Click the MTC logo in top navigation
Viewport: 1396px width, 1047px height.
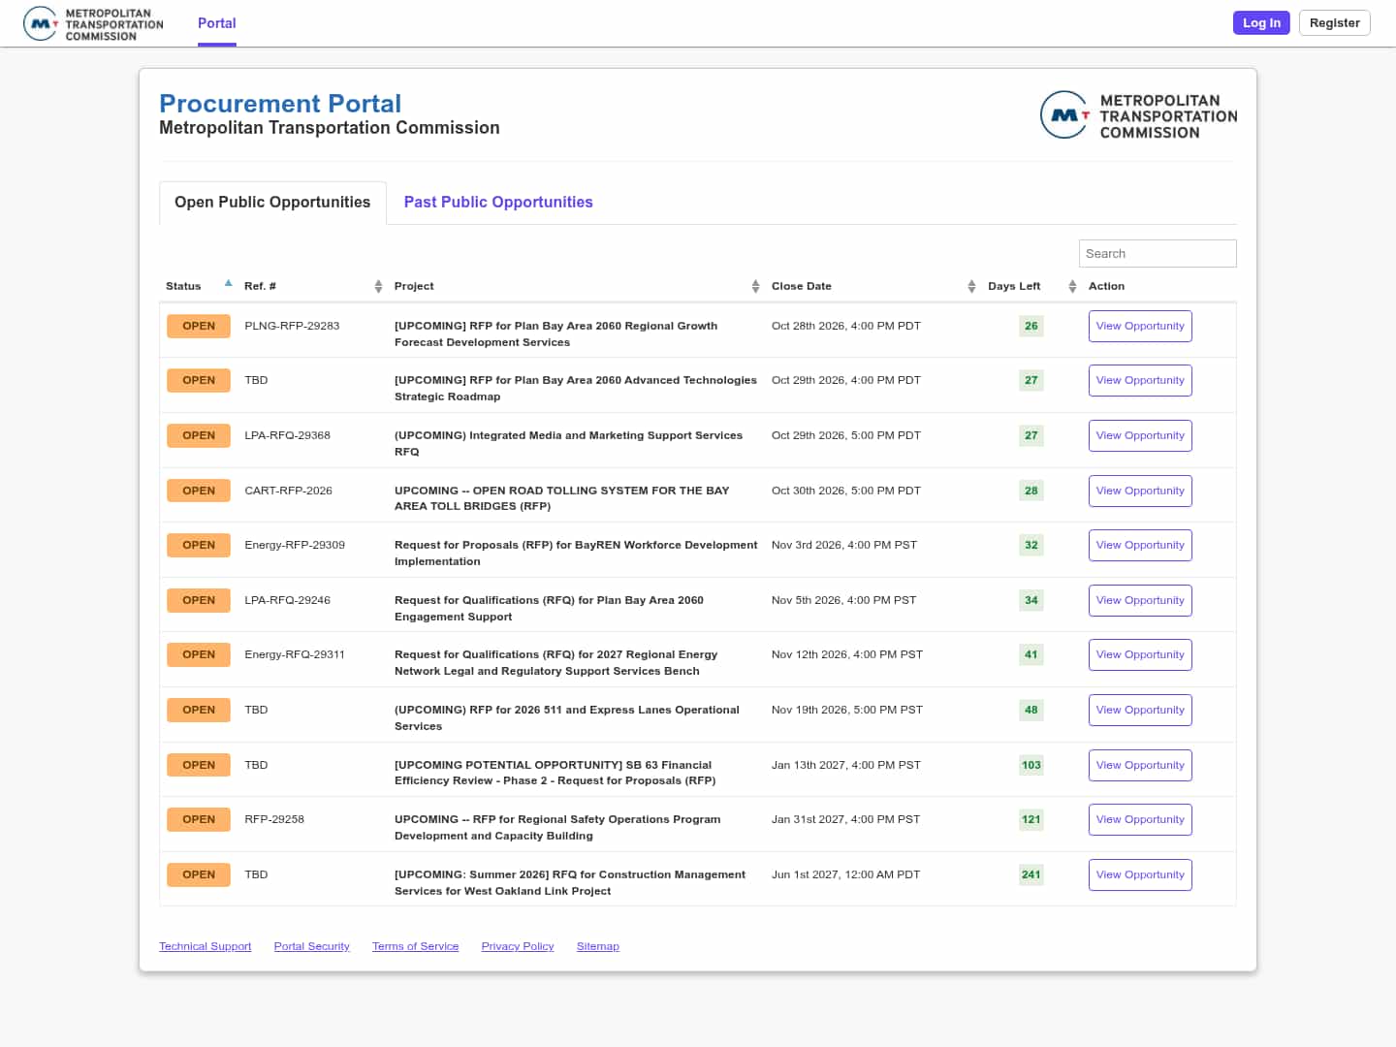click(94, 24)
